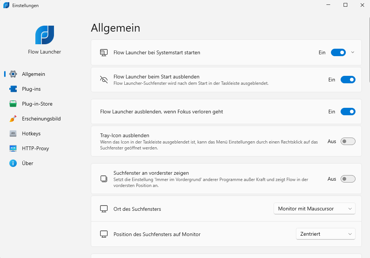Click the HTTP-Proxy section icon

[13, 148]
